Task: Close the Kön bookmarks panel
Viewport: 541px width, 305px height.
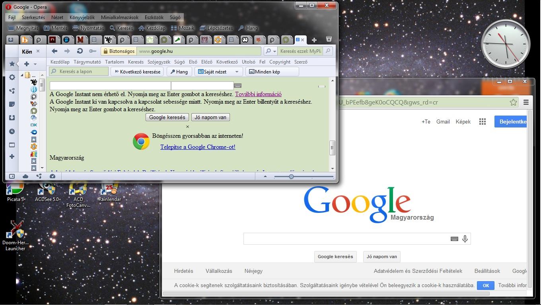Action: (38, 51)
